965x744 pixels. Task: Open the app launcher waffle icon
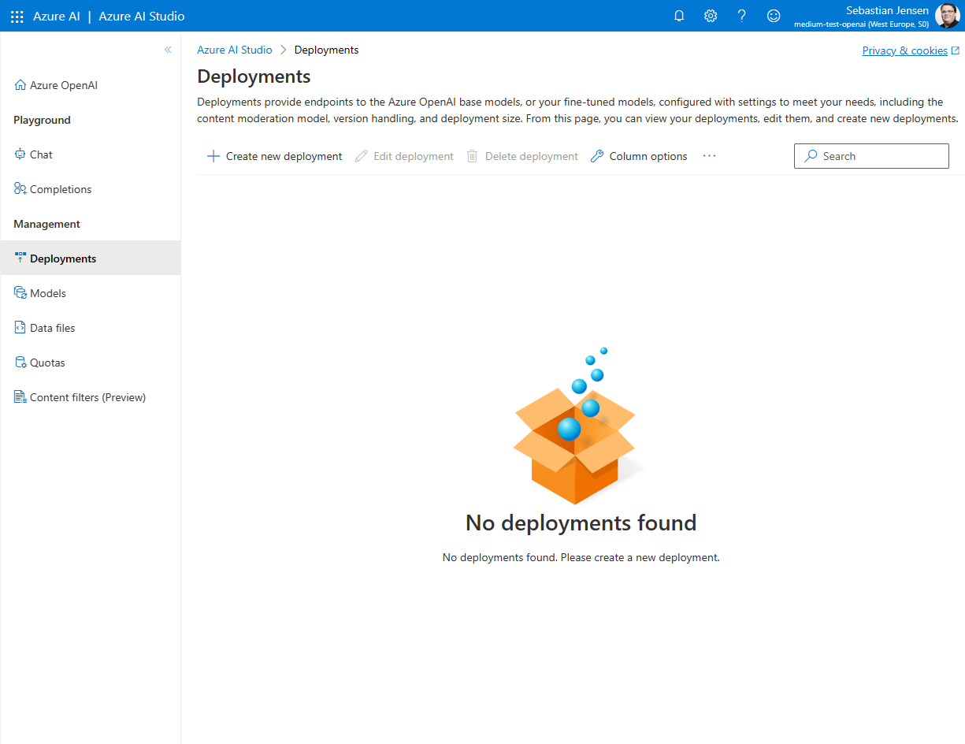pos(17,16)
